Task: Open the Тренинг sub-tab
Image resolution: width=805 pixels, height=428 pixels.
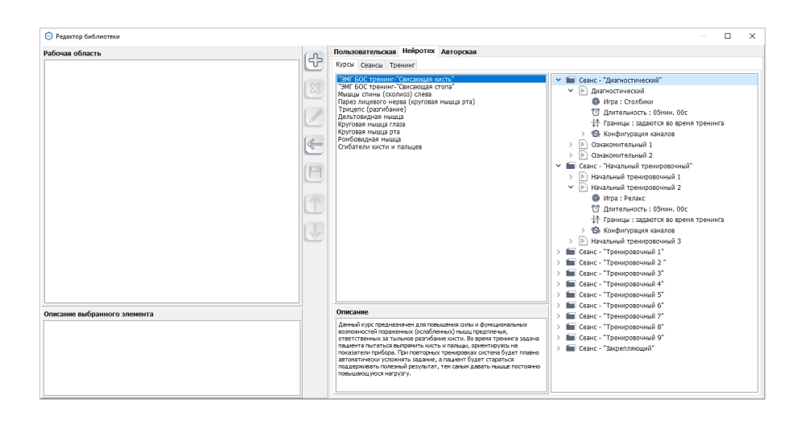Action: pyautogui.click(x=402, y=64)
